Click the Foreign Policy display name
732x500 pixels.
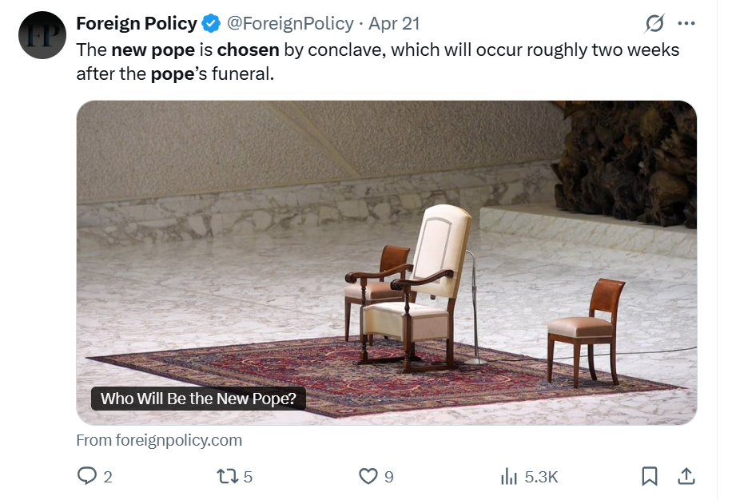point(137,23)
